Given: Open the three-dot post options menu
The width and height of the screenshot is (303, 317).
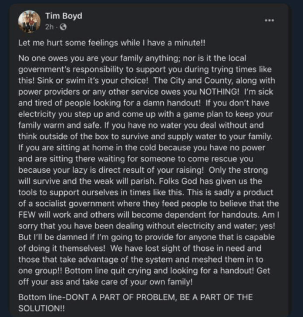Looking at the screenshot, I should point(270,20).
